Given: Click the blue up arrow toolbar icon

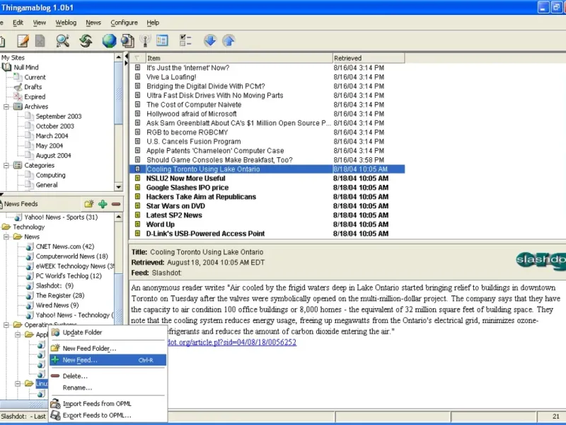Looking at the screenshot, I should (x=229, y=40).
